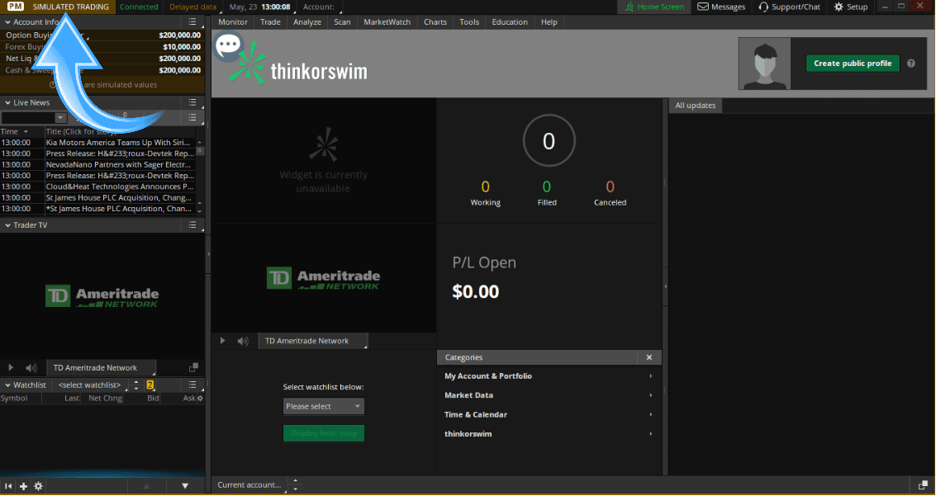Open the Please select watchlist dropdown

(x=323, y=406)
